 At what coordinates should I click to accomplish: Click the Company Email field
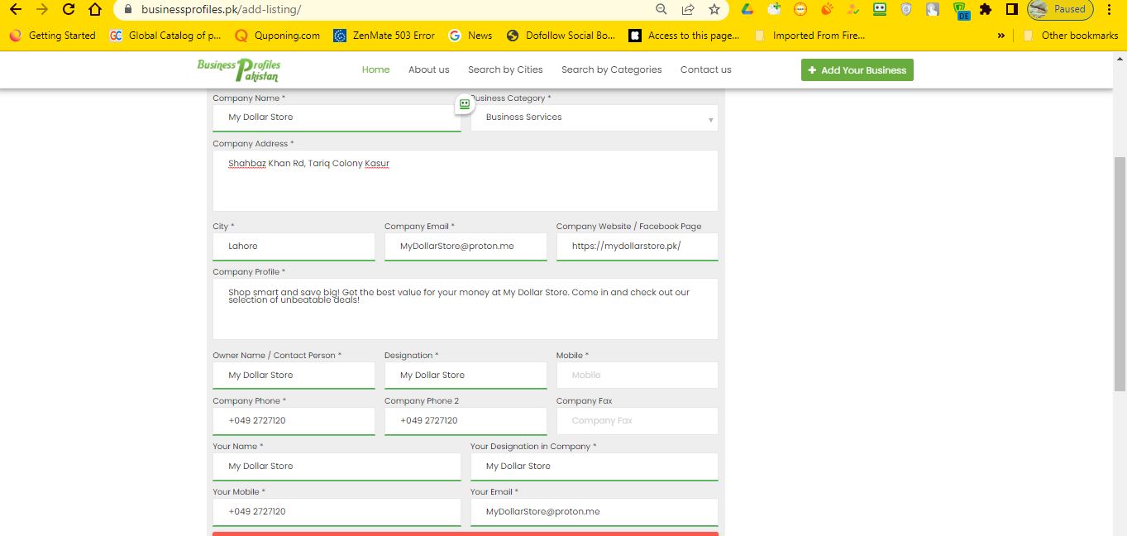tap(466, 246)
